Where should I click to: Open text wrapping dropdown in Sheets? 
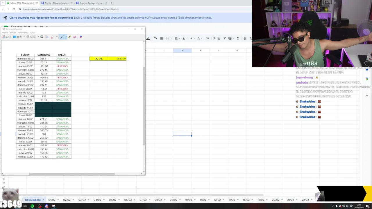pyautogui.click(x=192, y=38)
